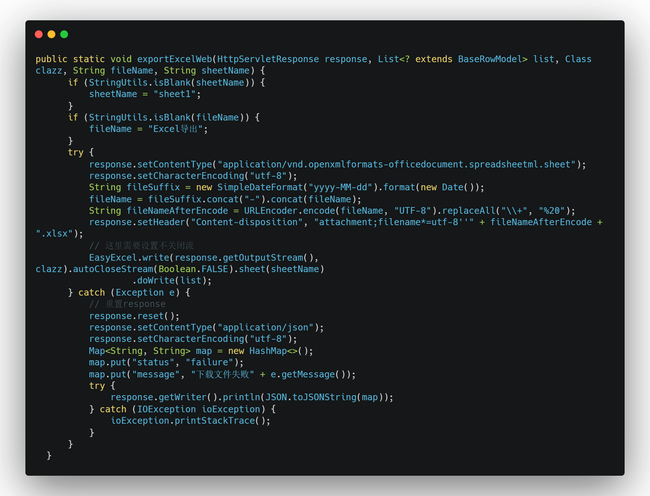Click the "sheet1" string literal

(x=174, y=94)
